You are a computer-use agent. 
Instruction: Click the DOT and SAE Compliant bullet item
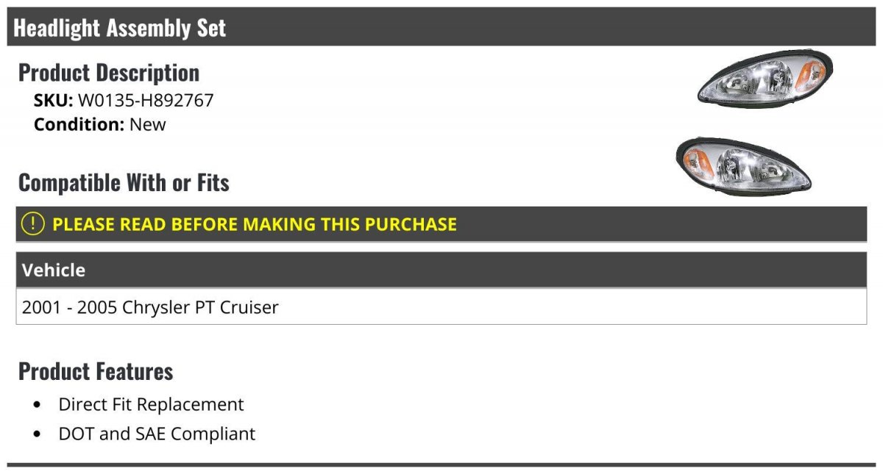157,434
